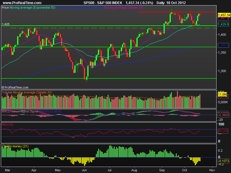Image resolution: width=231 pixels, height=173 pixels.
Task: Click the -0.2 Chaikin axis label
Action: tap(221, 164)
